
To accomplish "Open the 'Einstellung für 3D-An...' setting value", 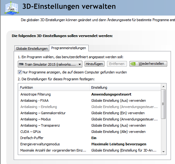I will pos(124,150).
